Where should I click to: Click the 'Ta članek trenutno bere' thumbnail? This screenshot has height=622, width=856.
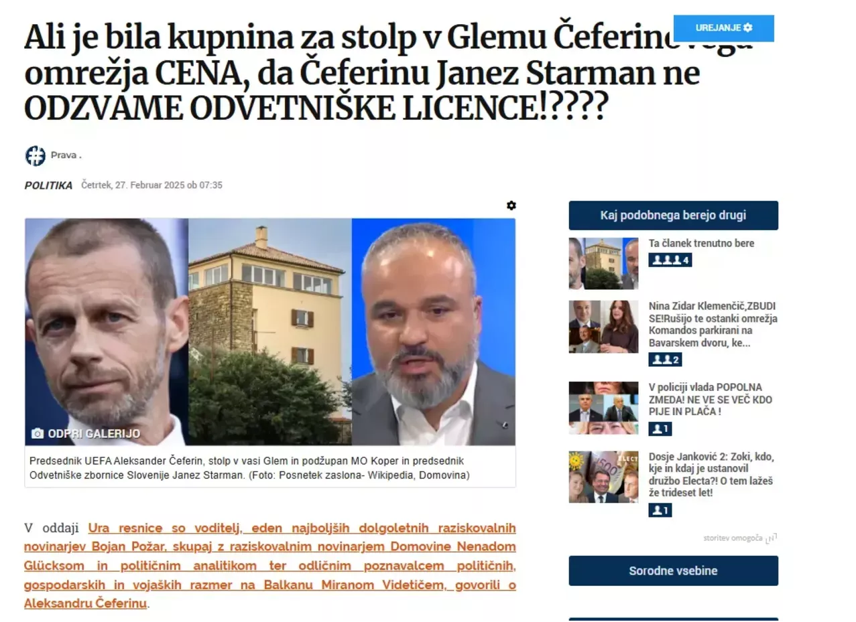(x=603, y=264)
